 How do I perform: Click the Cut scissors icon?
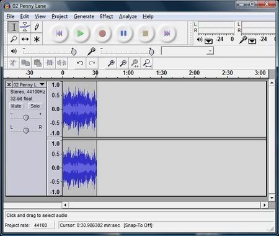pos(14,63)
